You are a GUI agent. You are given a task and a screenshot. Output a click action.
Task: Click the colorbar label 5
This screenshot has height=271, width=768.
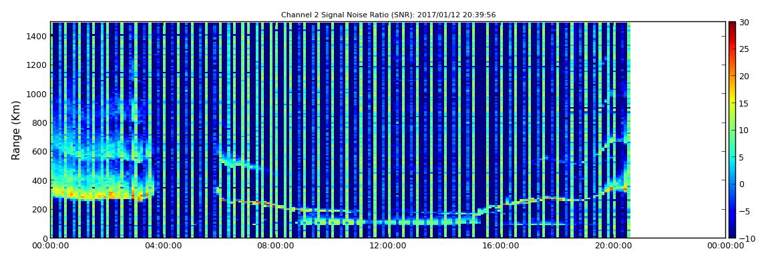click(741, 157)
